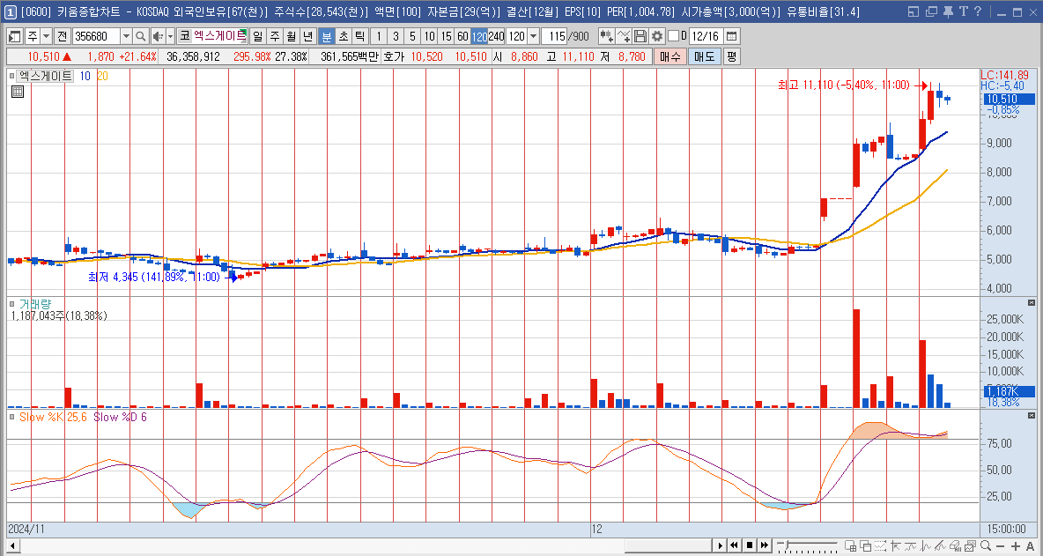Viewport: 1043px width, 556px height.
Task: Click the chart image save icon
Action: 970,545
